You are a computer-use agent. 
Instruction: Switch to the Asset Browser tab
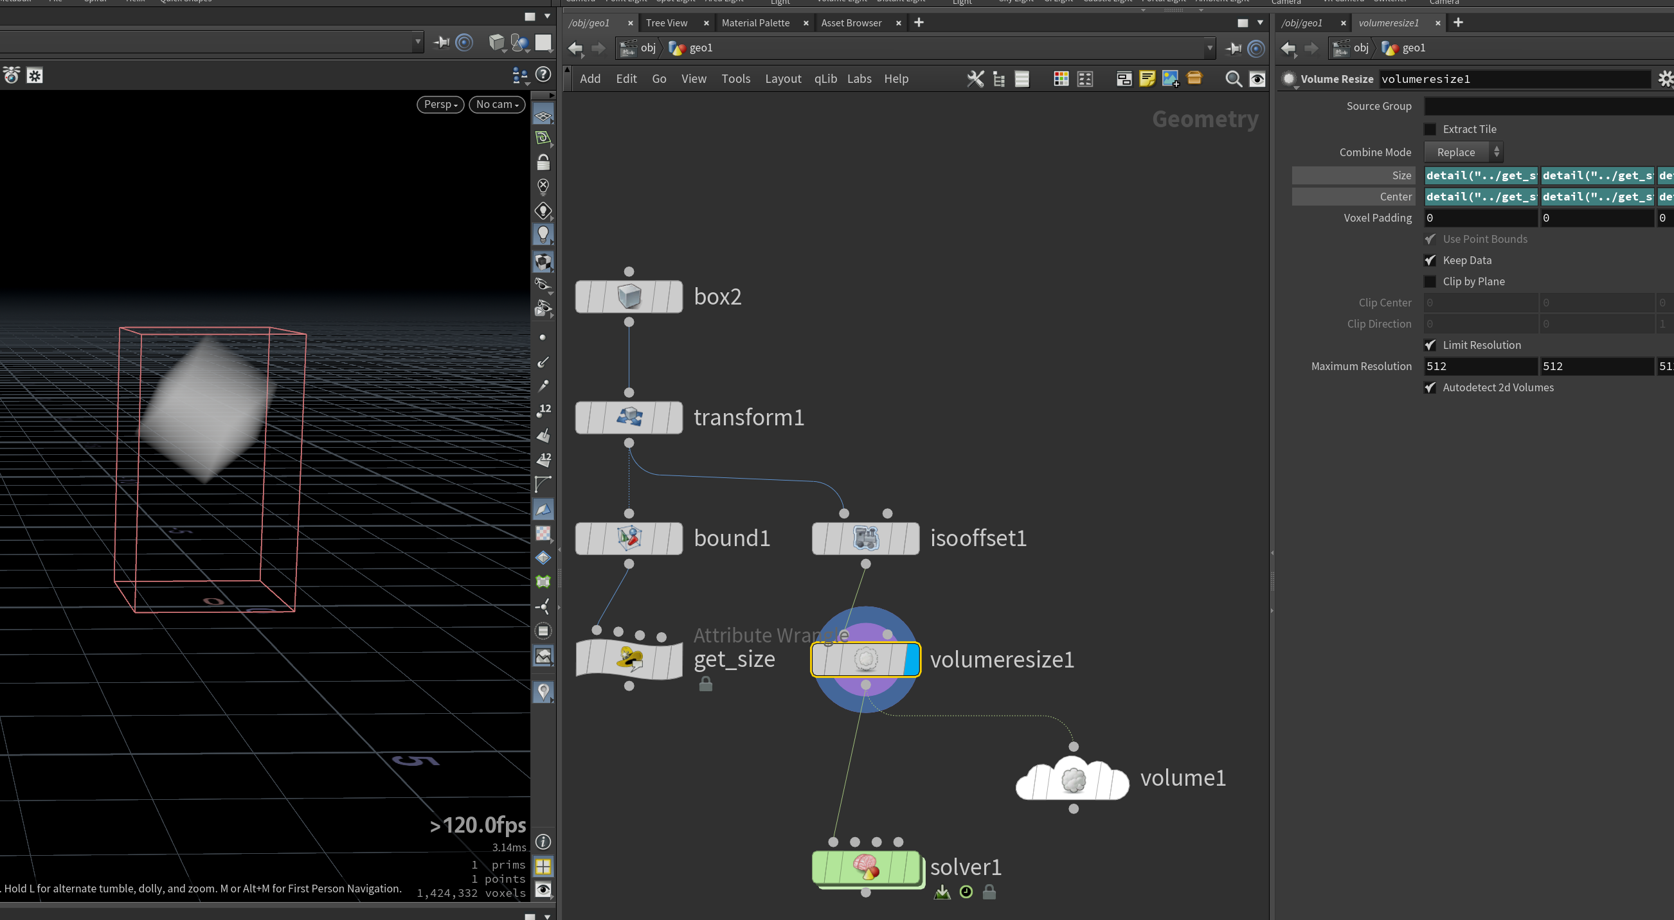tap(851, 22)
